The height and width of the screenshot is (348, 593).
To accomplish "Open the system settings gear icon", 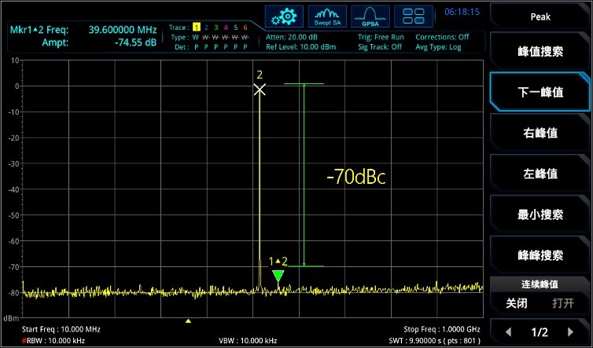I will point(283,16).
